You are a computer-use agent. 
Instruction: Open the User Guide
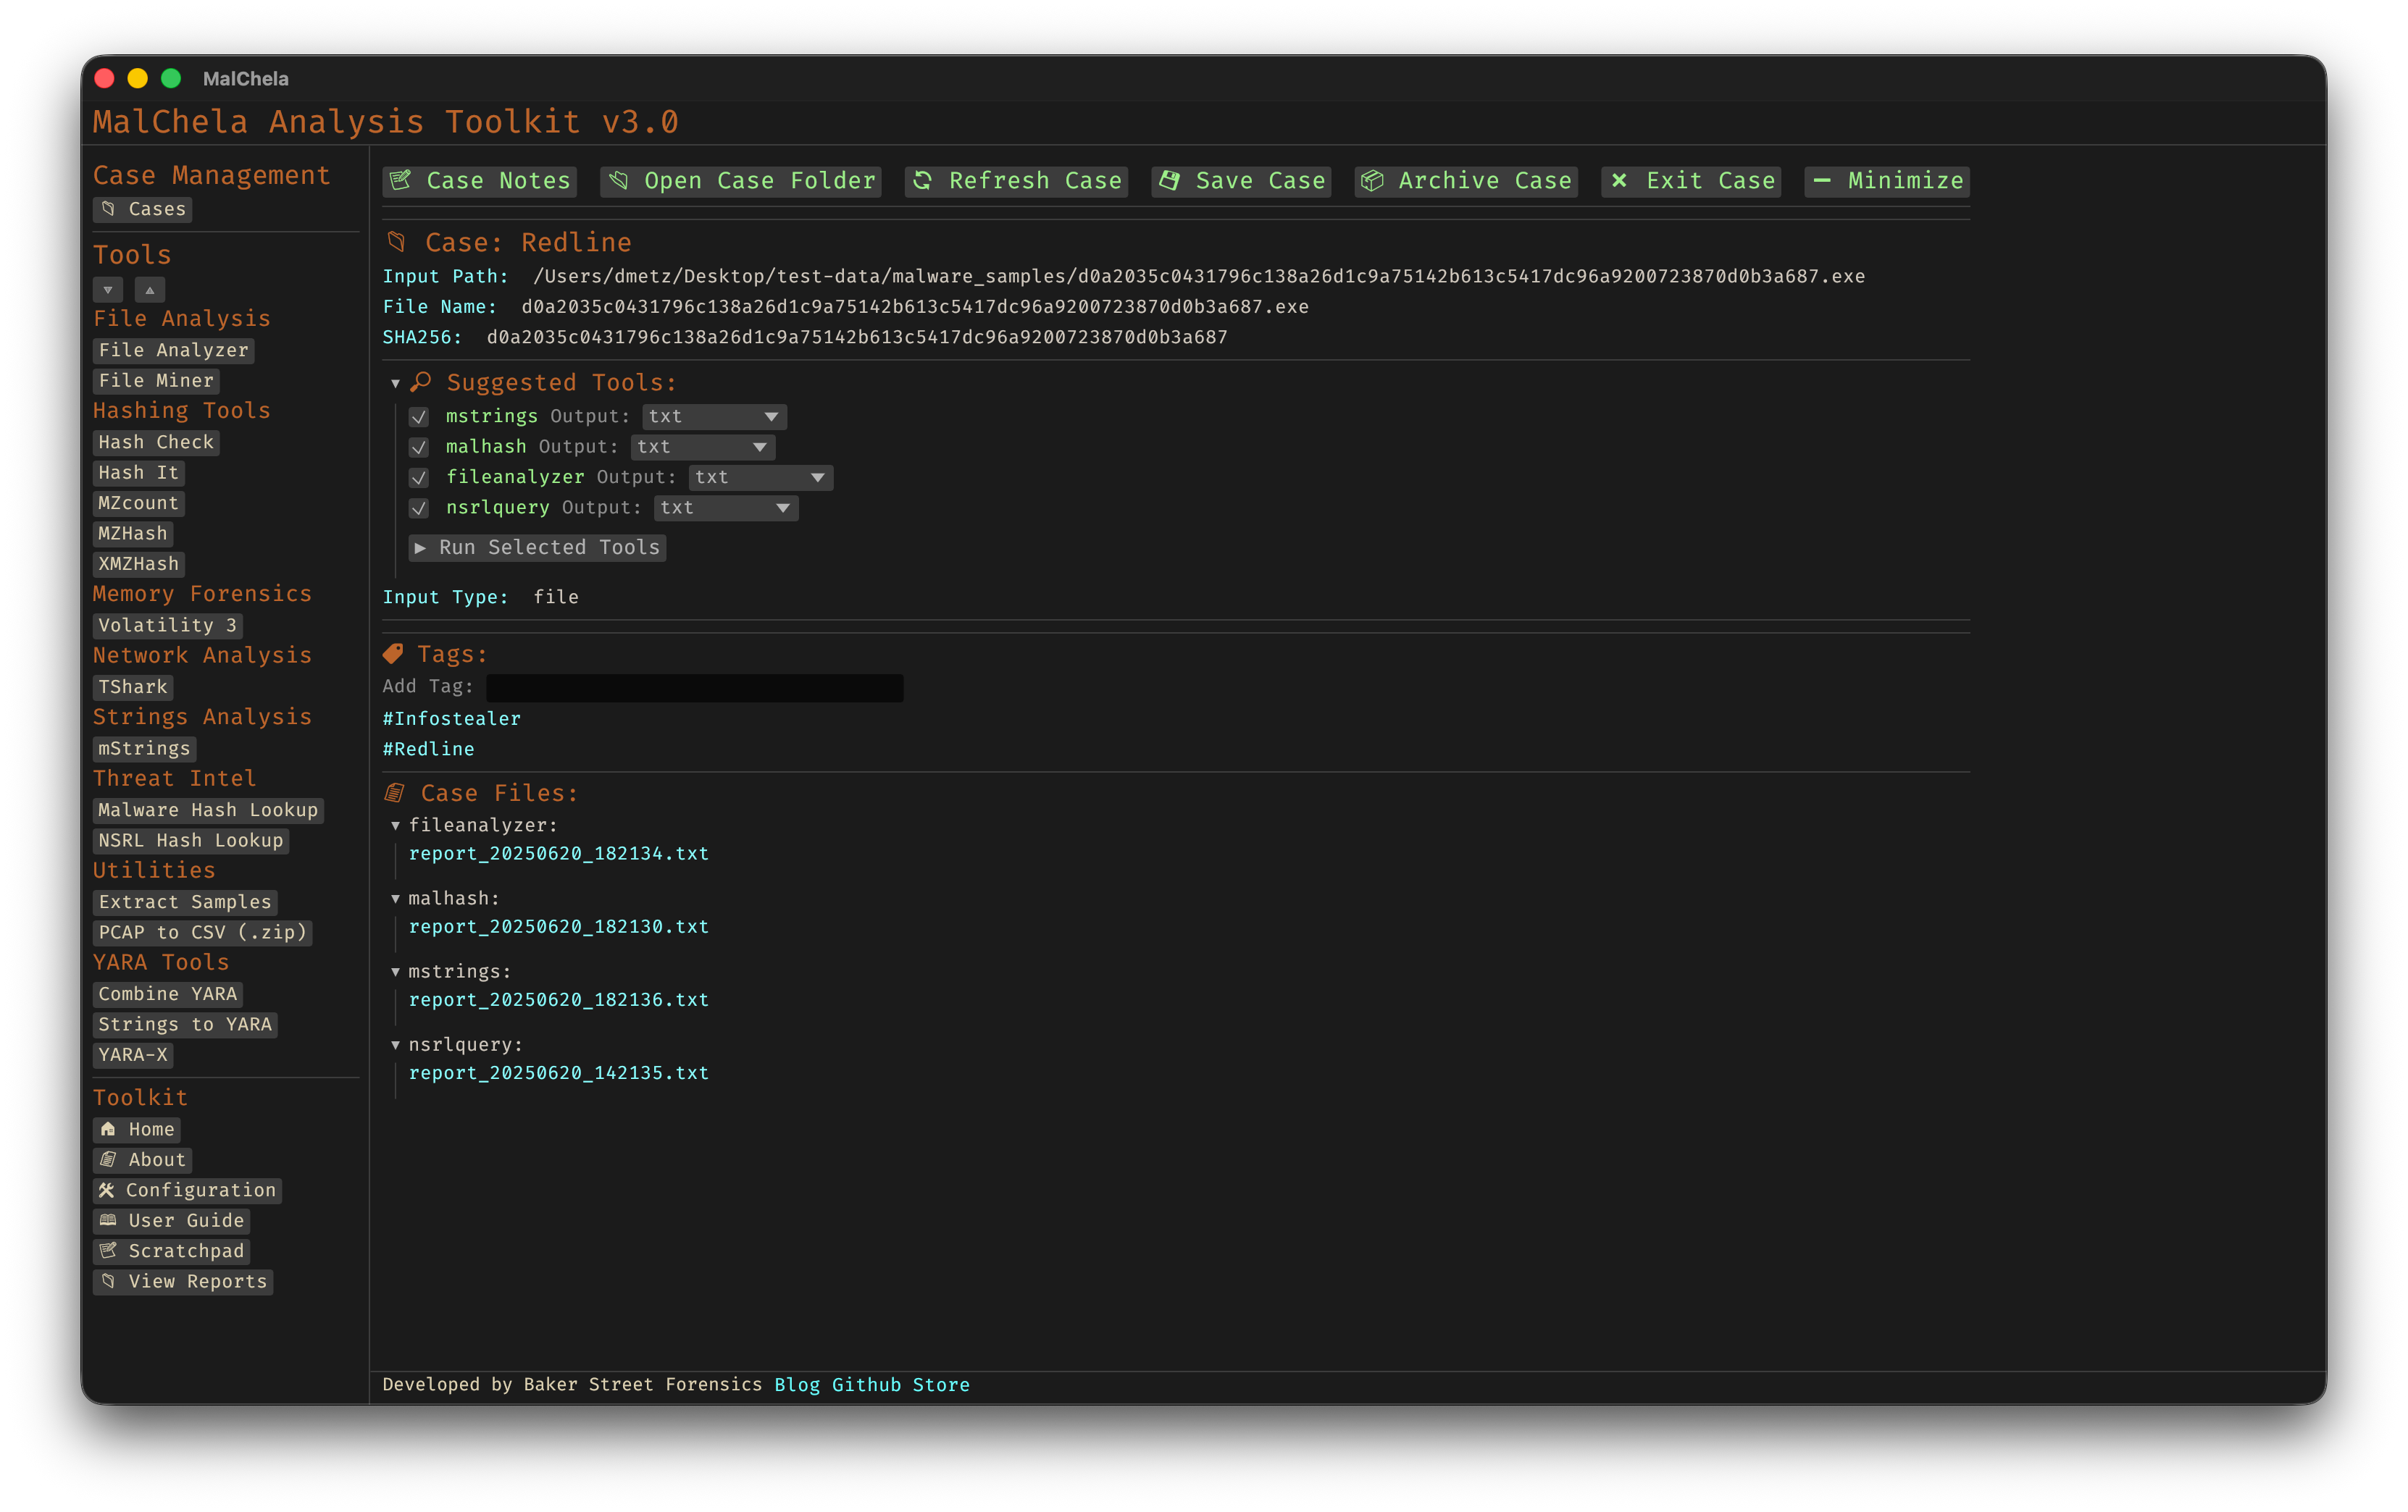[172, 1220]
